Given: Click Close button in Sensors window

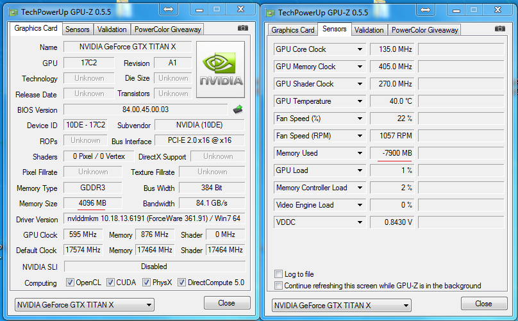Looking at the screenshot, I should click(x=483, y=304).
